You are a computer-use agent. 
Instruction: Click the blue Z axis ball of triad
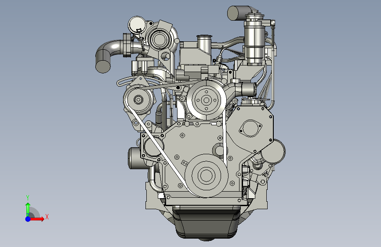pyautogui.click(x=28, y=219)
